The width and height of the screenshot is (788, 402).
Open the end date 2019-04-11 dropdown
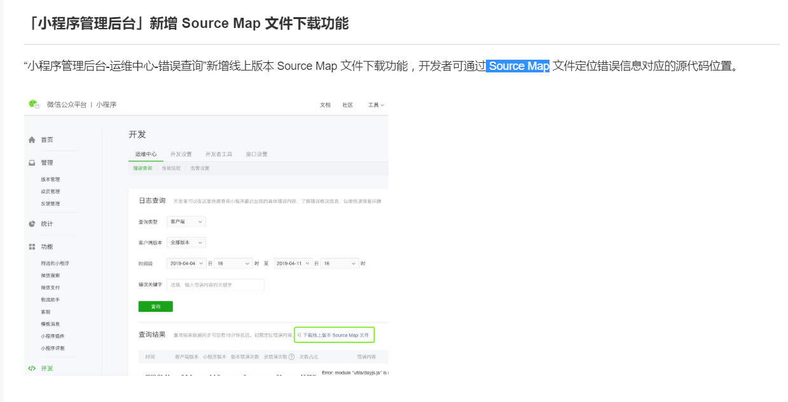(x=293, y=263)
